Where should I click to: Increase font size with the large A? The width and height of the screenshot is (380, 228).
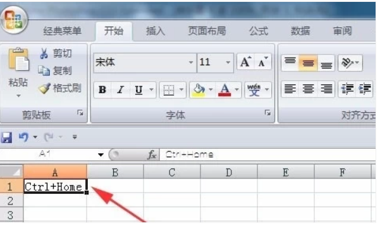(x=245, y=62)
